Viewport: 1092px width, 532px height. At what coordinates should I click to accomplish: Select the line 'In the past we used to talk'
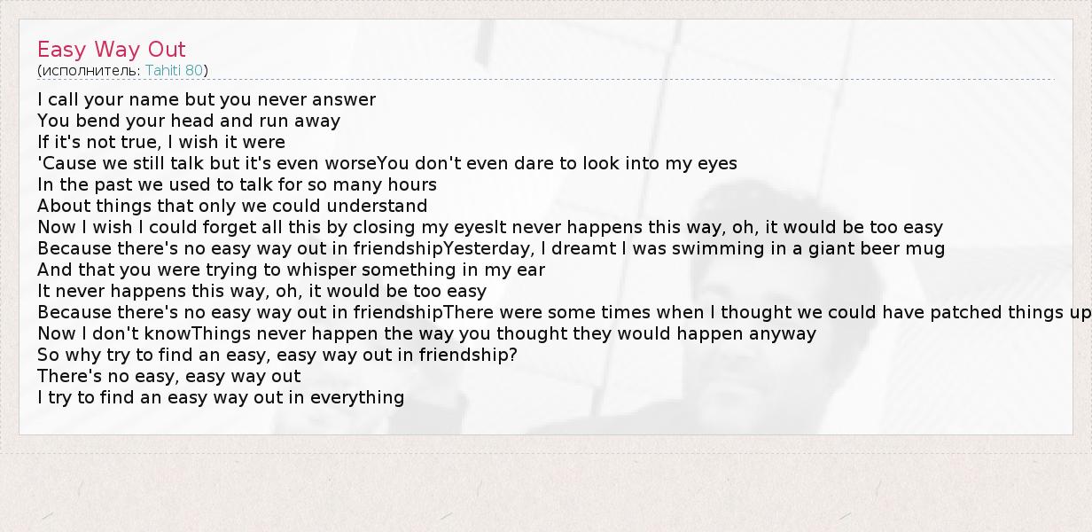coord(237,184)
